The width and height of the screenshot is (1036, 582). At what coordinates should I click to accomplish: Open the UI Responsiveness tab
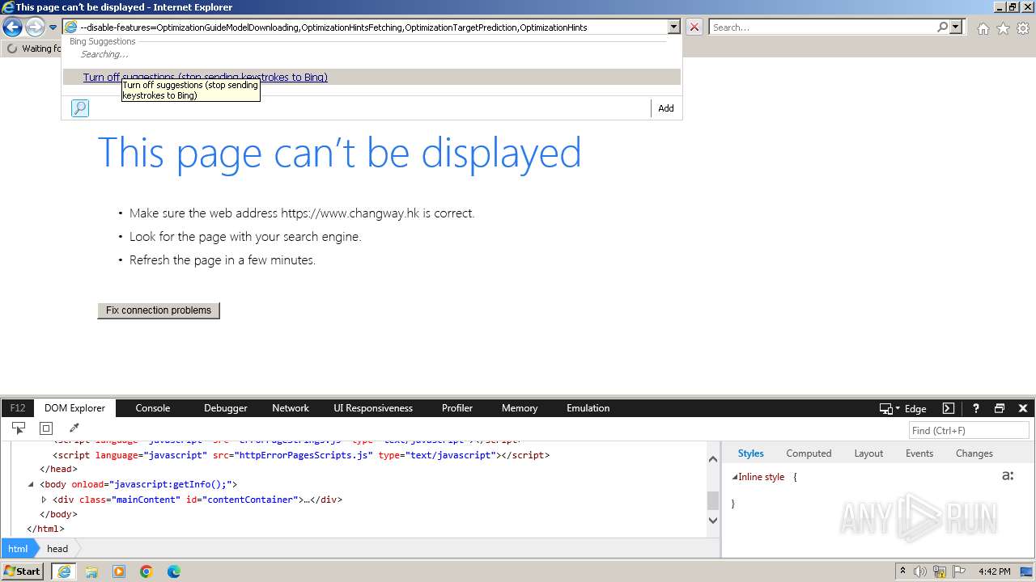click(x=373, y=408)
